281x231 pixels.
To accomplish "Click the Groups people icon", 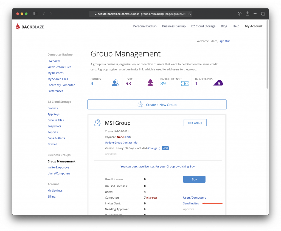I will (x=115, y=83).
